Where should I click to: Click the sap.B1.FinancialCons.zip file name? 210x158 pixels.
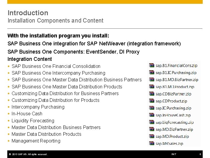[x=176, y=65]
